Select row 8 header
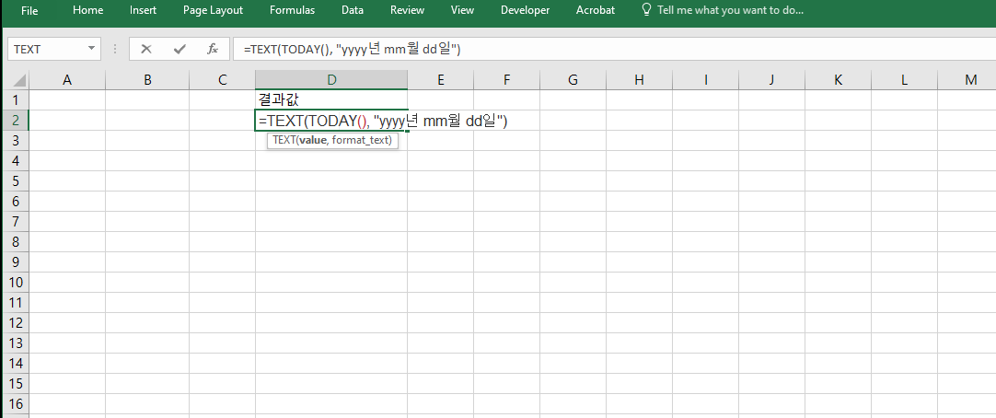Viewport: 996px width, 418px height. [16, 241]
